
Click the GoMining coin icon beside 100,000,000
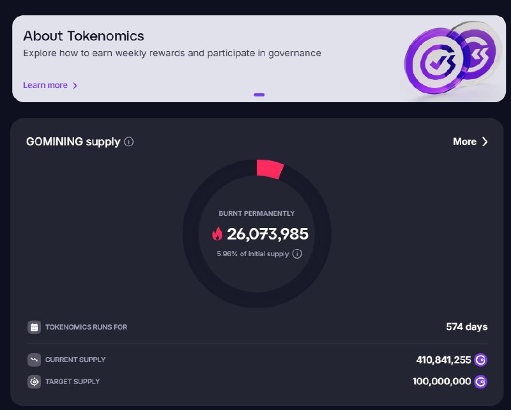pos(481,382)
